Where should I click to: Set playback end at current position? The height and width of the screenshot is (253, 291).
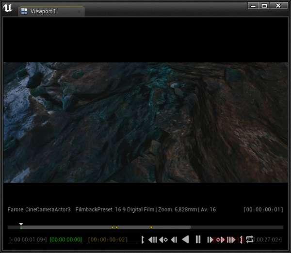pos(241,239)
